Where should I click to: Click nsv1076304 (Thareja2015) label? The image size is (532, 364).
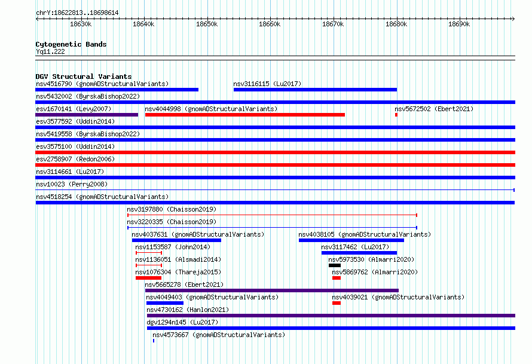pos(178,272)
